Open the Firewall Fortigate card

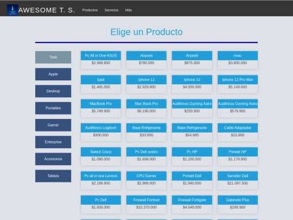pyautogui.click(x=192, y=204)
